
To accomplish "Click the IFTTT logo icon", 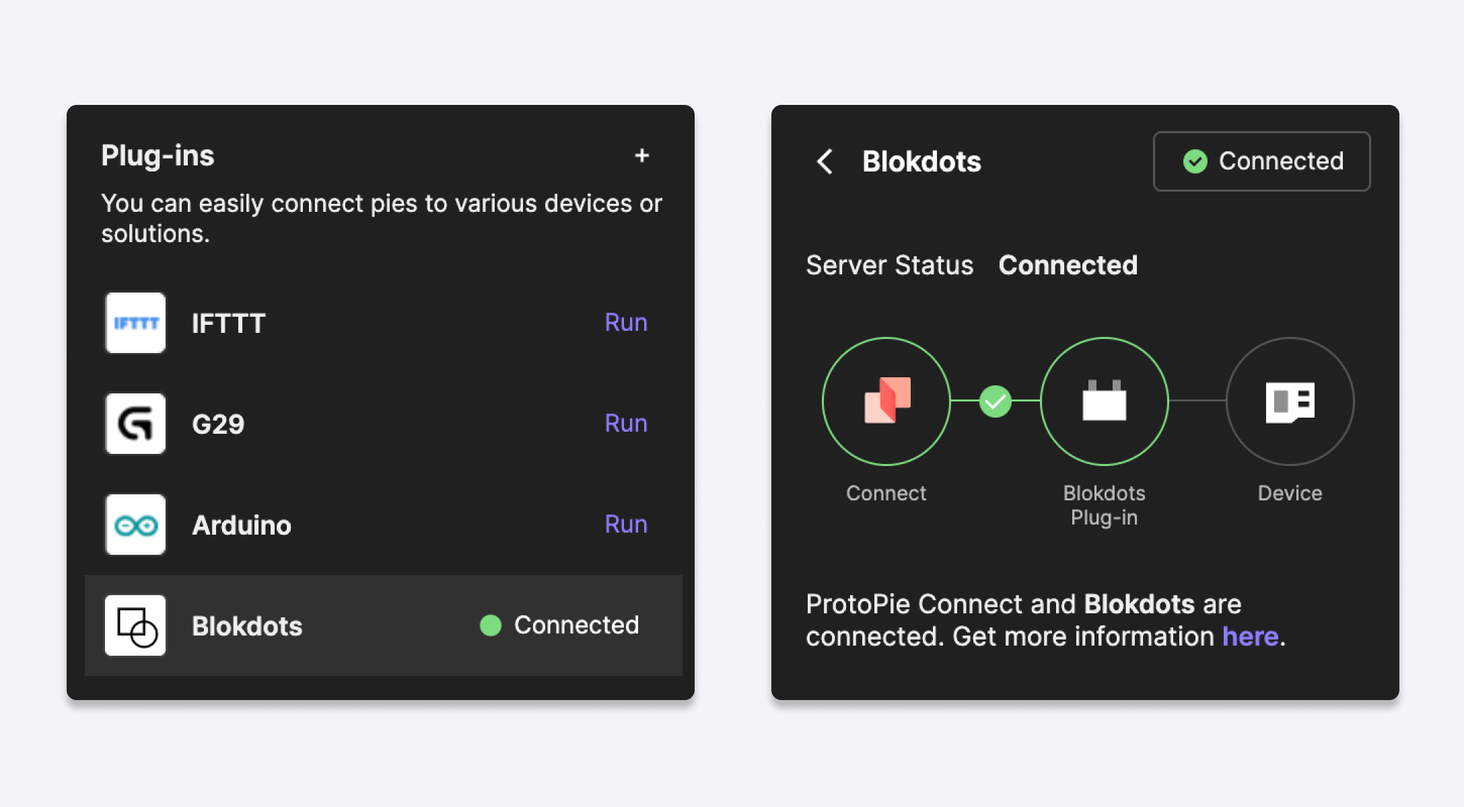I will 135,323.
